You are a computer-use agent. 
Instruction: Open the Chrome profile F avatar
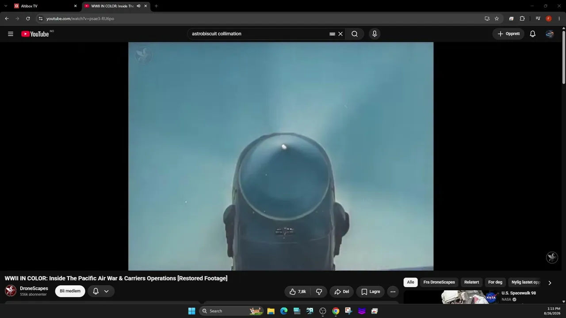(549, 19)
